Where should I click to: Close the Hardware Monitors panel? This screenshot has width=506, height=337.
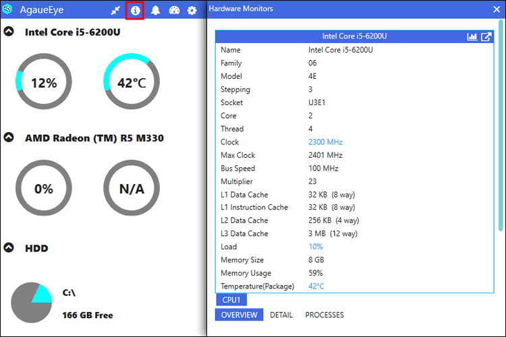coord(497,9)
